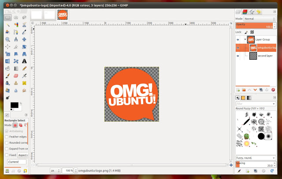282x179 pixels.
Task: Open the 100% zoom dropdown
Action: click(x=76, y=171)
